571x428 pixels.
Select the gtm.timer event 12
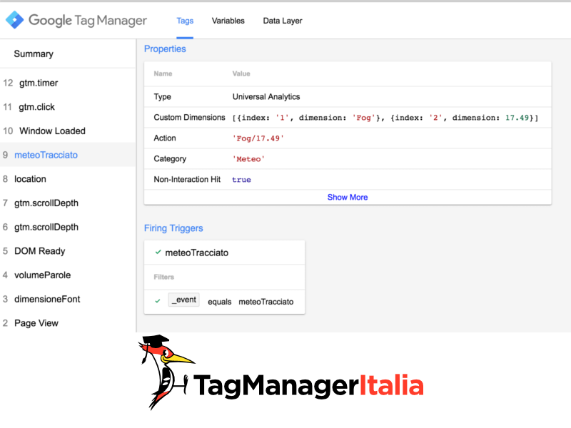[x=39, y=83]
